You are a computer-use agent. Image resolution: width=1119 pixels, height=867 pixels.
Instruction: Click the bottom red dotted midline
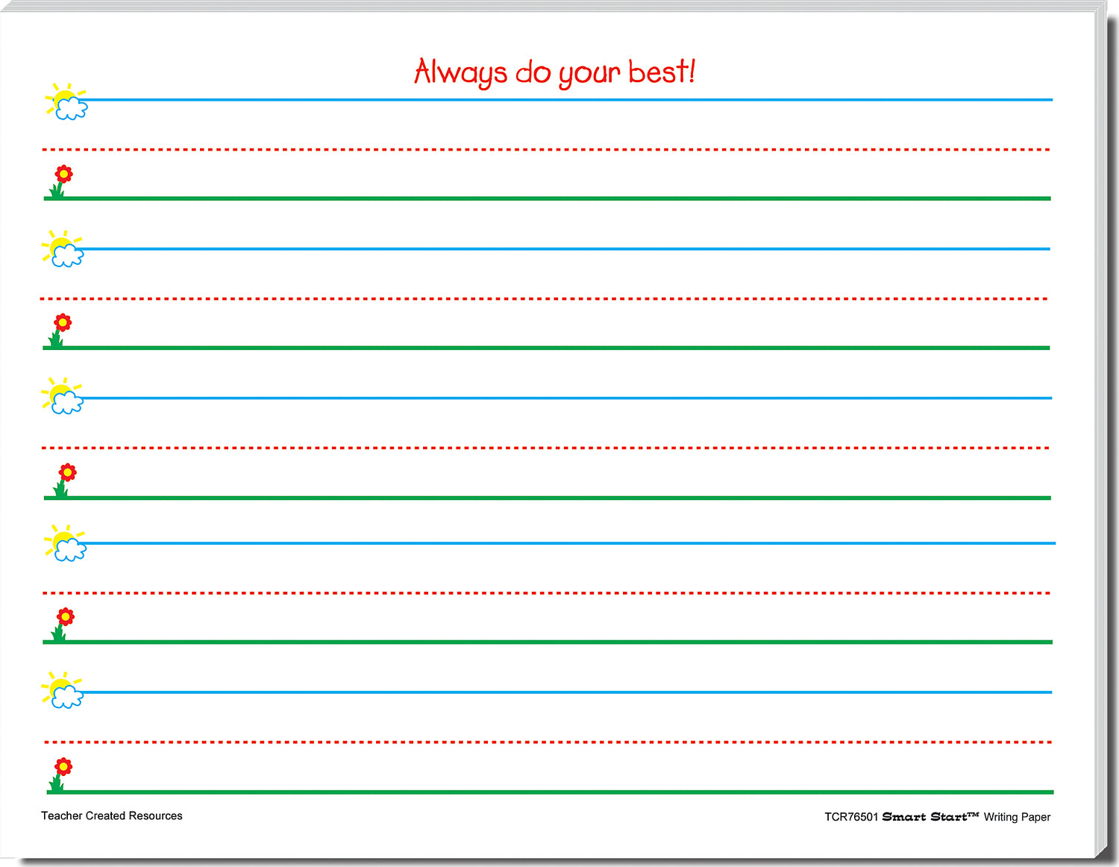click(548, 742)
